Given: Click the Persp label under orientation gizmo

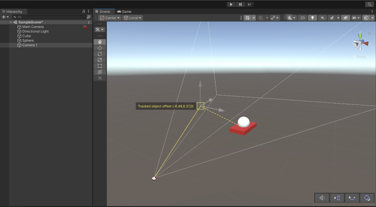Looking at the screenshot, I should tap(361, 57).
